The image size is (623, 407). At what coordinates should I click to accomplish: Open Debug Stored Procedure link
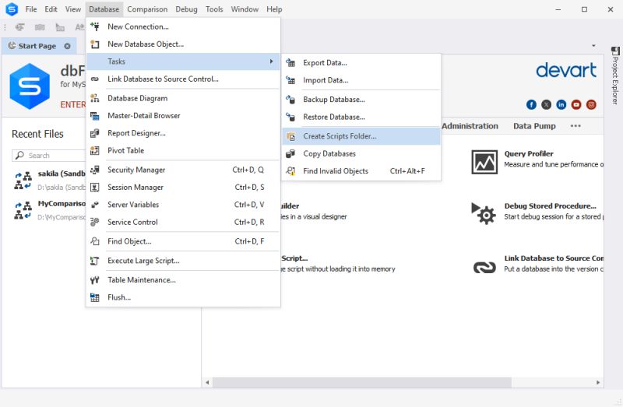[551, 205]
